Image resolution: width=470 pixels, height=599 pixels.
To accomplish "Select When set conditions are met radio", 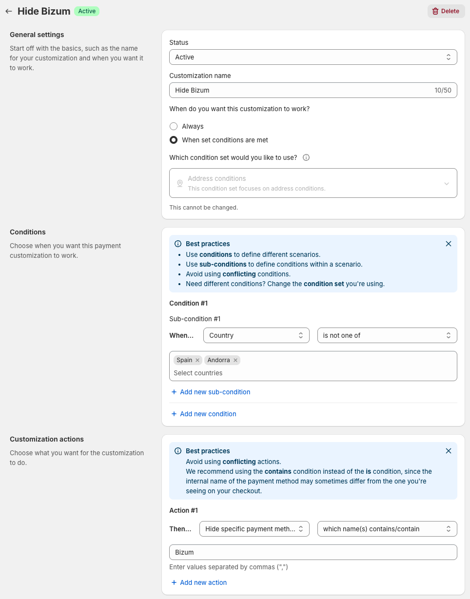I will [174, 140].
